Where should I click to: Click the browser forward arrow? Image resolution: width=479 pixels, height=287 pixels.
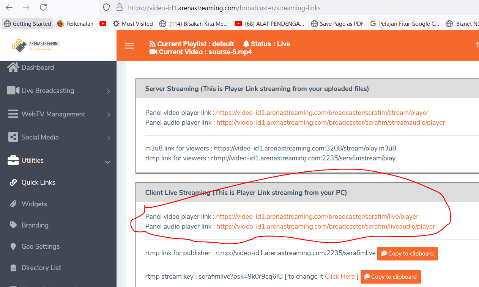tap(26, 7)
